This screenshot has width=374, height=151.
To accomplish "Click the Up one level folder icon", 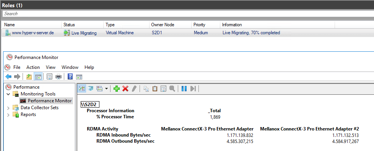I will [29, 77].
